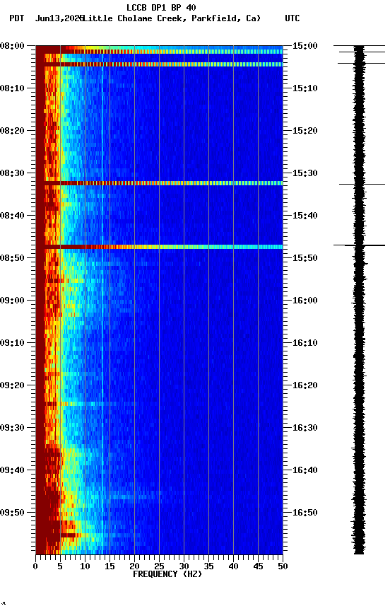Click the '10' frequency axis label

(85, 566)
